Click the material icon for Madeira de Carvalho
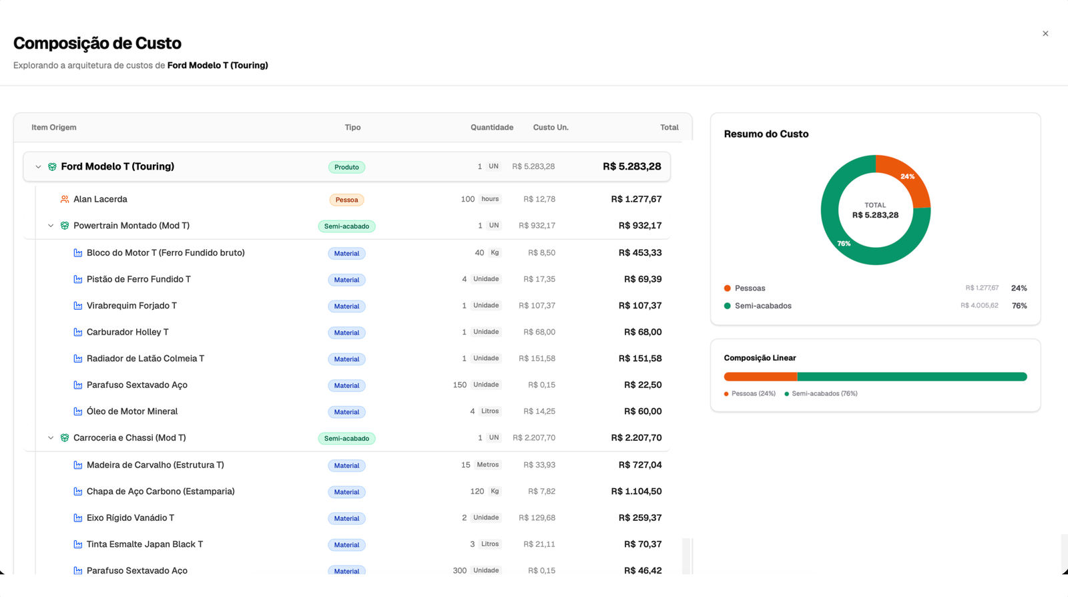 coord(78,465)
